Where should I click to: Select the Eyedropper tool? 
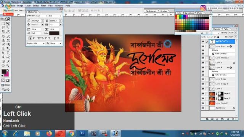click(x=8, y=62)
